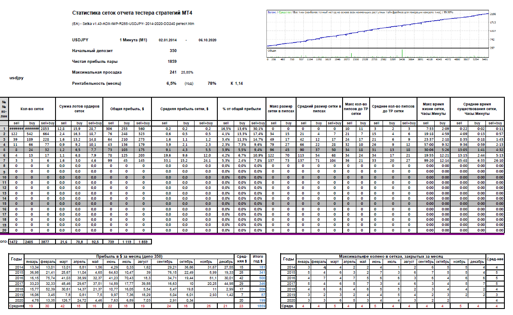Click the end date '06.10.2020'
This screenshot has width=513, height=315.
pos(207,40)
